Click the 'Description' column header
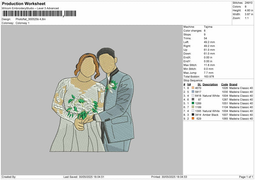 pos(210,84)
